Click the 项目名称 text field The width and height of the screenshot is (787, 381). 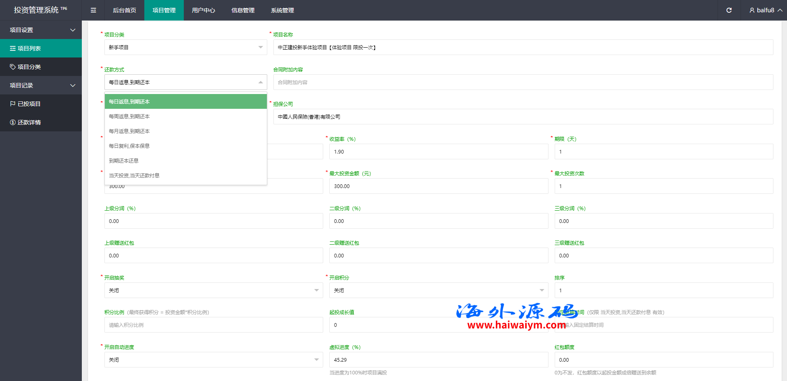tap(523, 48)
